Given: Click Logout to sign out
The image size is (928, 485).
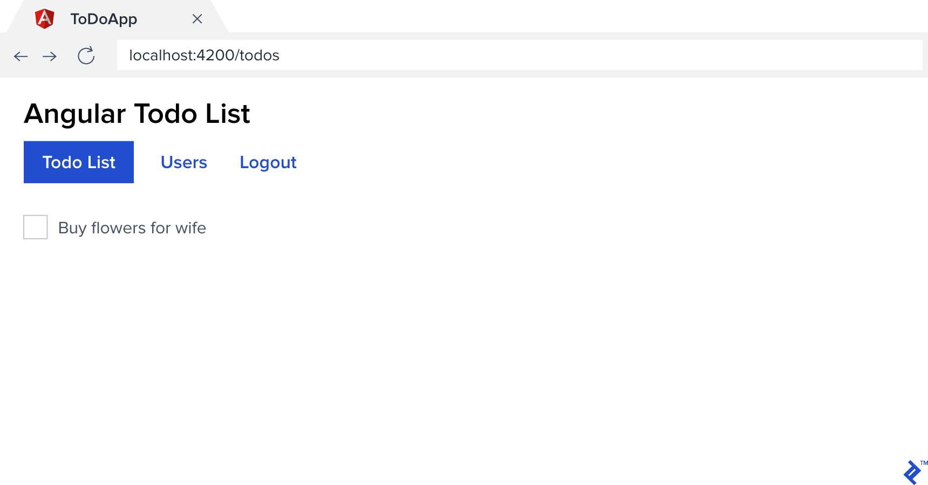Looking at the screenshot, I should pos(268,162).
